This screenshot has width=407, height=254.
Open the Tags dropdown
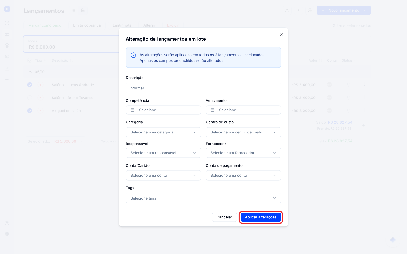click(x=203, y=198)
